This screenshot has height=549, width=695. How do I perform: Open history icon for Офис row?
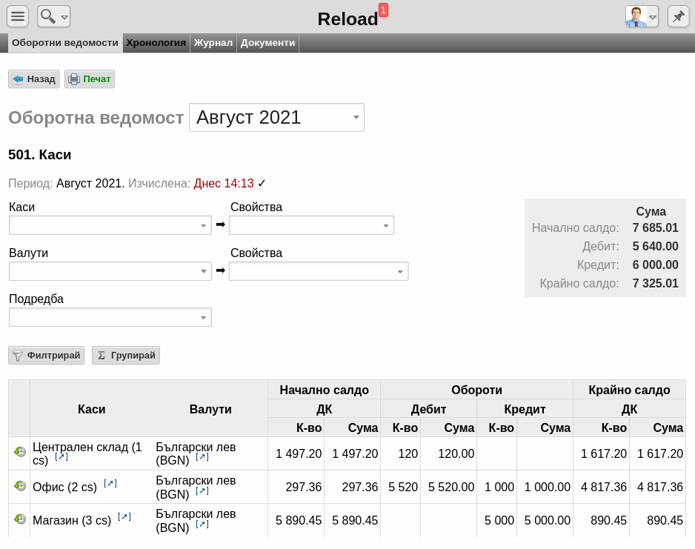click(x=19, y=485)
